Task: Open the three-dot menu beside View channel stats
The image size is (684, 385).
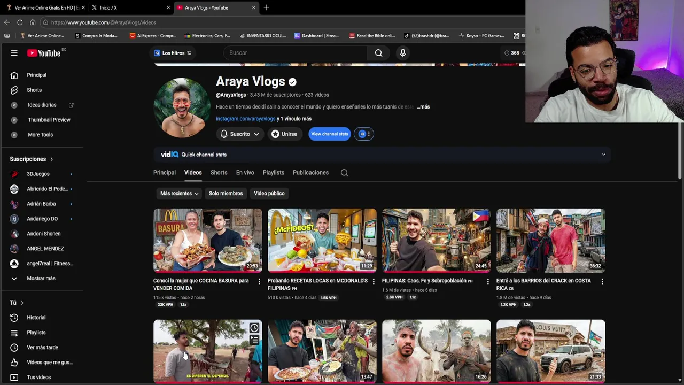Action: pyautogui.click(x=369, y=134)
